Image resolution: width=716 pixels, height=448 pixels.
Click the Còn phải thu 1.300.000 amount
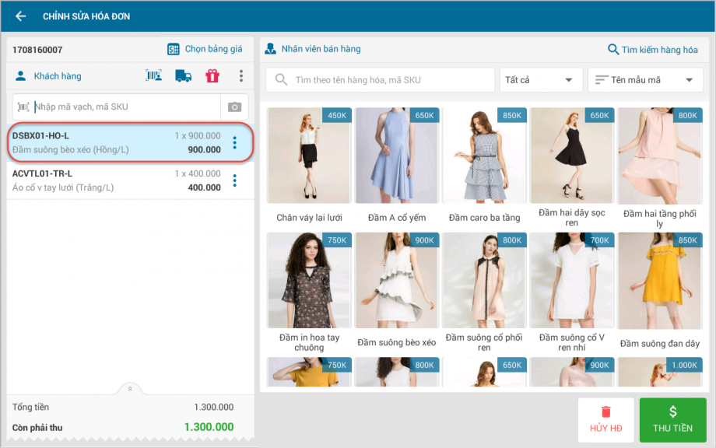pos(209,427)
